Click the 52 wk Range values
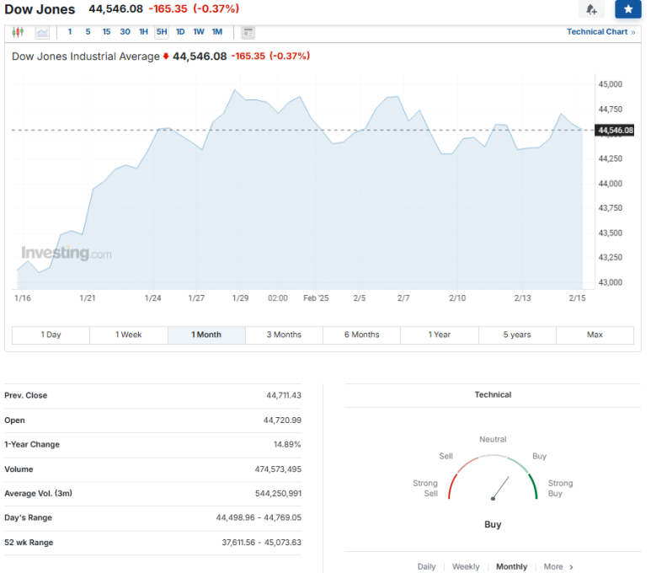Viewport: 651px width, 573px height. 261,543
